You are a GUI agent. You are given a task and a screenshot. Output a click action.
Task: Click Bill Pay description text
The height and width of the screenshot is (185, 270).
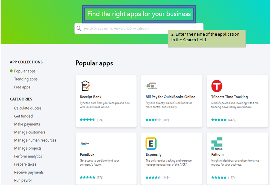tap(168, 105)
